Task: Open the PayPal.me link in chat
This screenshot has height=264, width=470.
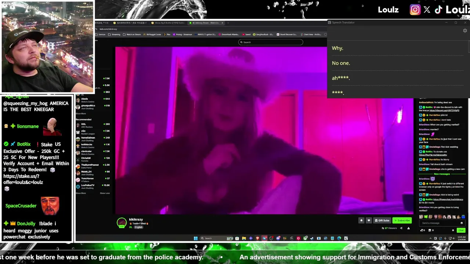Action: 433,155
